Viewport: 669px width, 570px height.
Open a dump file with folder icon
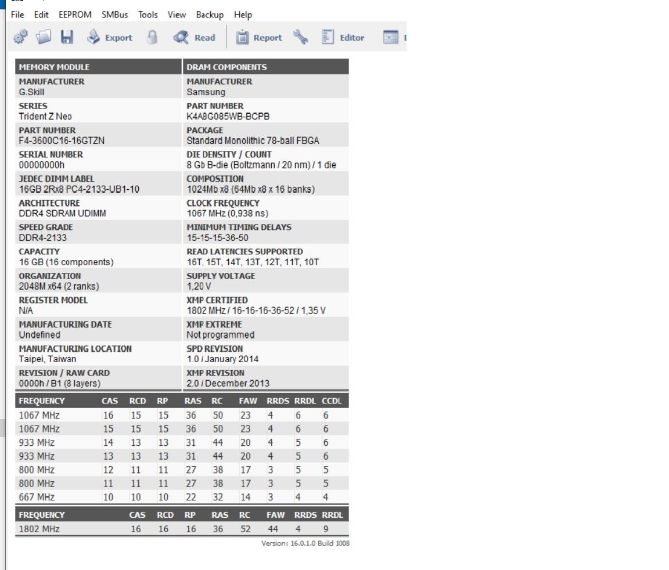coord(44,37)
